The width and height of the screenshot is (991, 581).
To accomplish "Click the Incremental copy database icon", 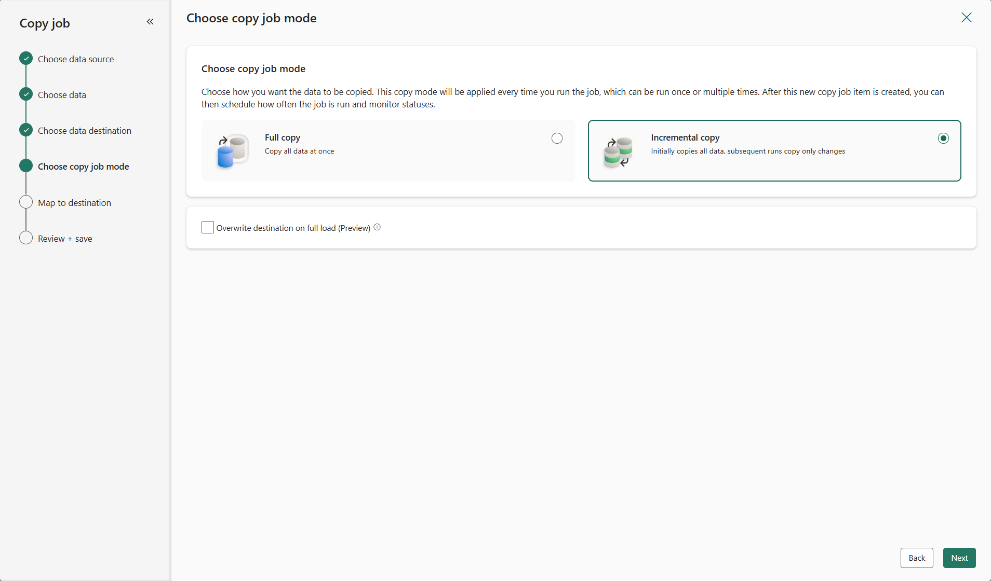I will click(618, 151).
